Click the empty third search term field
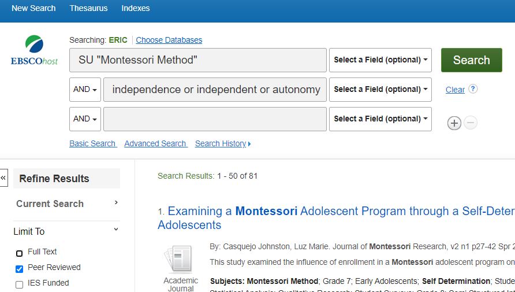This screenshot has width=515, height=292. pyautogui.click(x=215, y=119)
